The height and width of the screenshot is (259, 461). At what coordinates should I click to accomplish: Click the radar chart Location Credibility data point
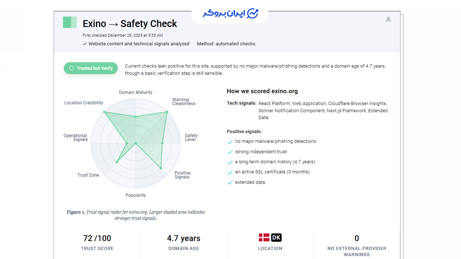104,112
